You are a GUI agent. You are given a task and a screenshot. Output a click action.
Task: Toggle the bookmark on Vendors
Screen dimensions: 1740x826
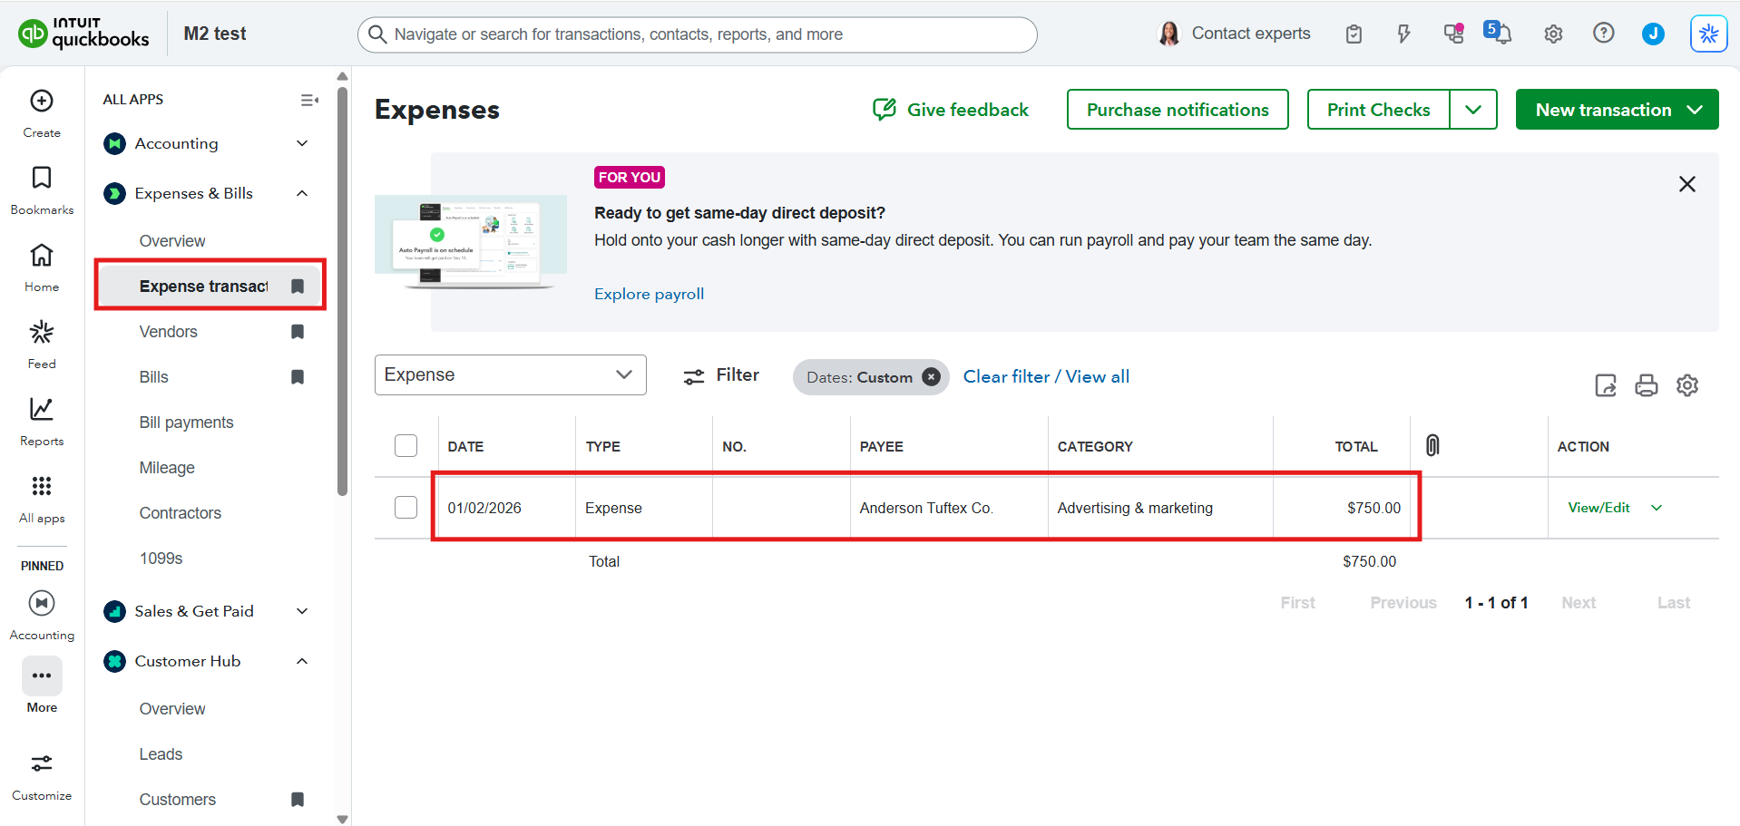tap(298, 332)
